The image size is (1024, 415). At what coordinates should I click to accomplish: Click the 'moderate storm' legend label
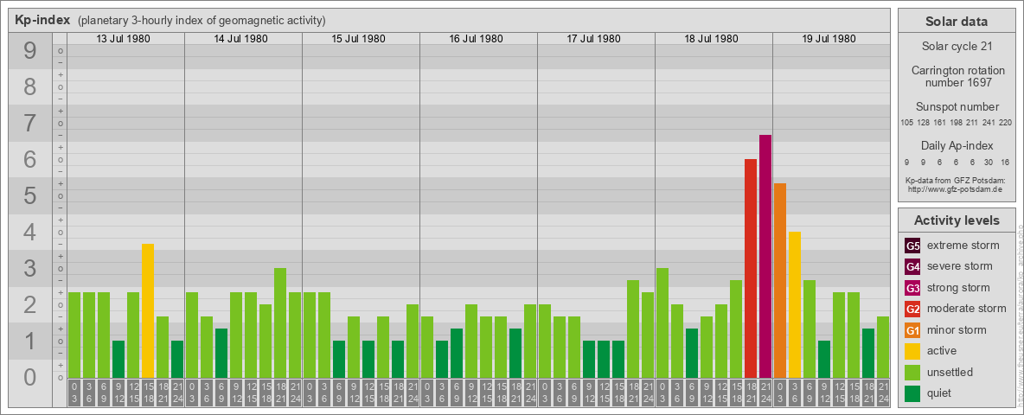tap(967, 308)
